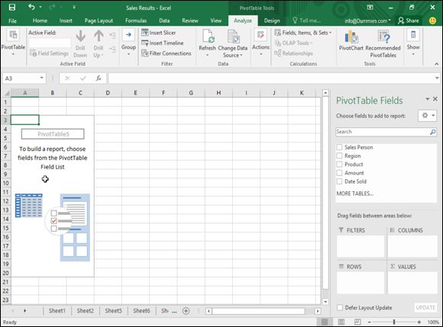The height and width of the screenshot is (327, 443).
Task: Open the Ribbon Display Options icon
Action: (x=370, y=8)
